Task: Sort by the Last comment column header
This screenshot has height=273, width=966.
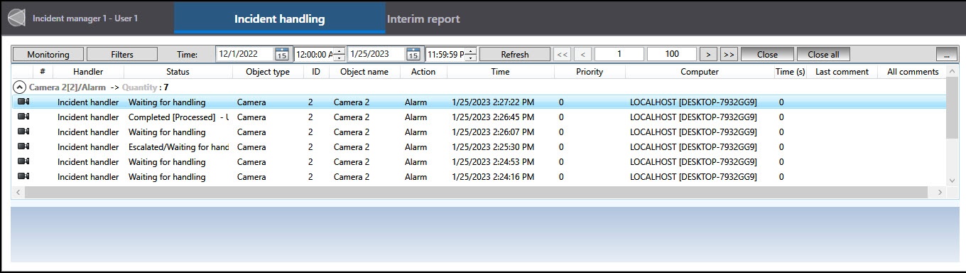Action: pyautogui.click(x=842, y=72)
